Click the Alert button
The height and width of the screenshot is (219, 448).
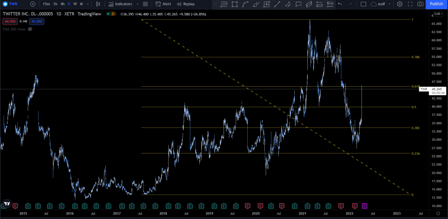[x=164, y=4]
